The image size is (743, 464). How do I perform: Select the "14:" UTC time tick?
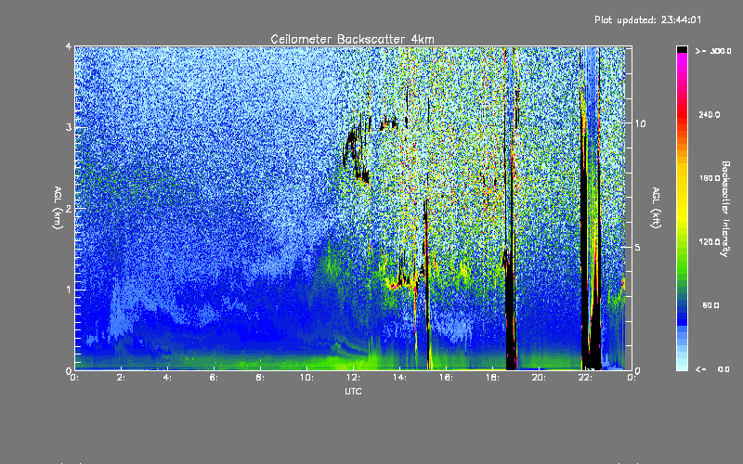(400, 378)
